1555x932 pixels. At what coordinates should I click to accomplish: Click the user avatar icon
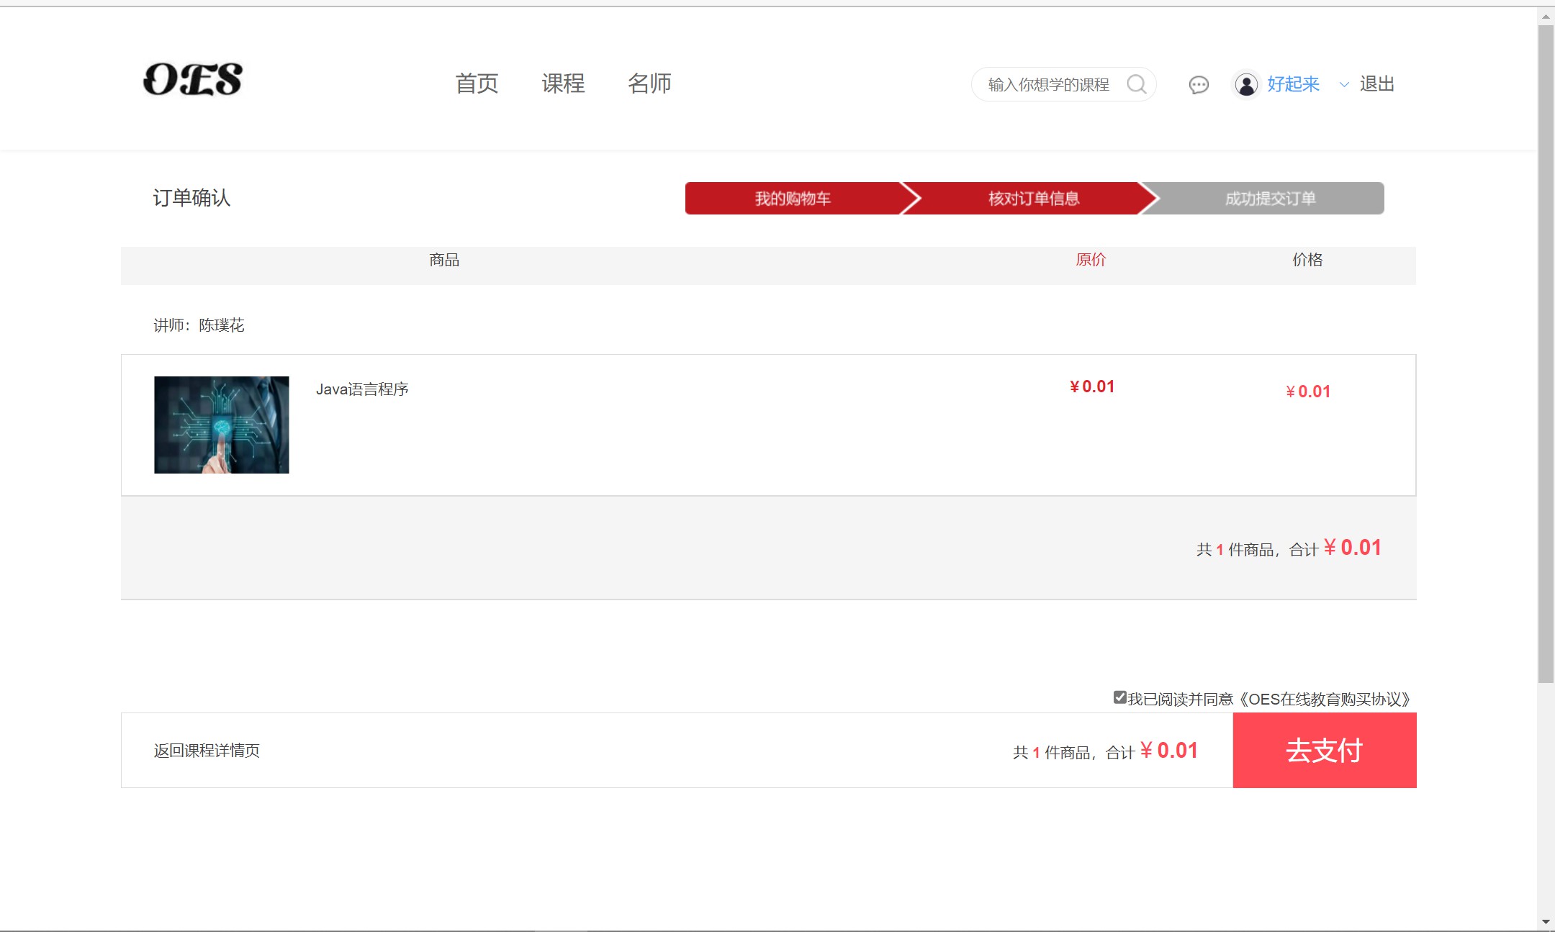[1246, 84]
